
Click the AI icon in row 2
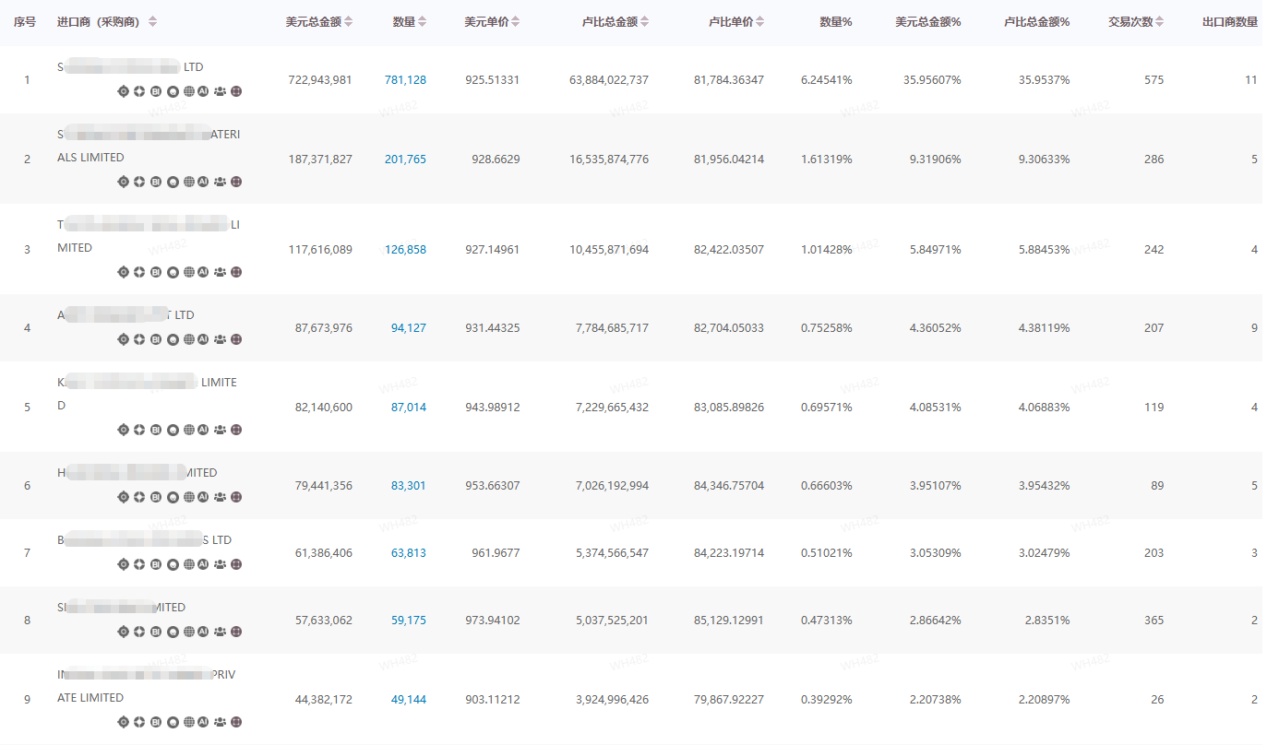203,182
